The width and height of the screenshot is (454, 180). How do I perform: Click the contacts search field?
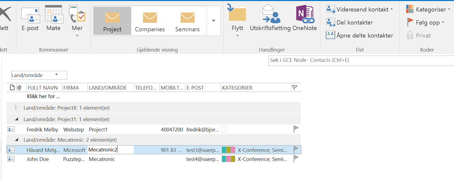355,60
